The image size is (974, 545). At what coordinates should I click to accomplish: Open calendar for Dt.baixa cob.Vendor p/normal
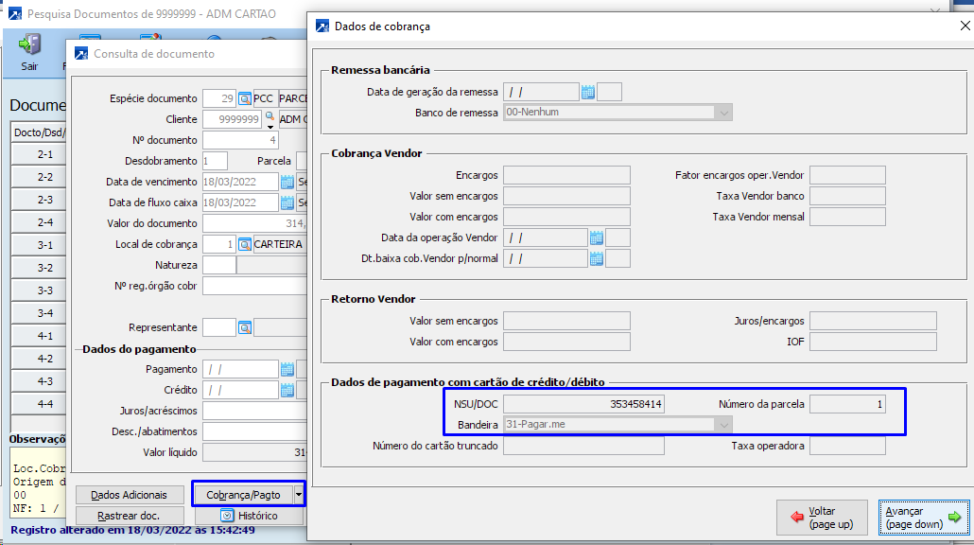click(x=596, y=258)
